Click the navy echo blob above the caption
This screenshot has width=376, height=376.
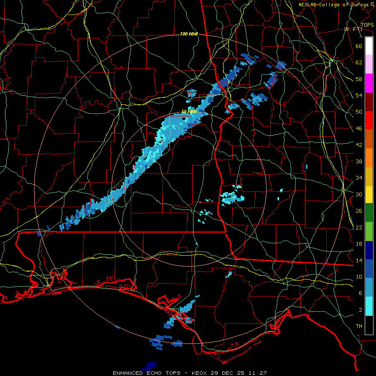(x=150, y=366)
